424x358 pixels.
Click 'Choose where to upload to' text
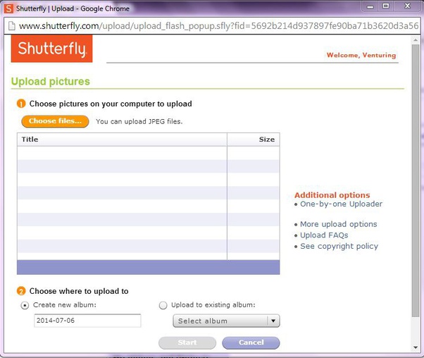[x=79, y=291]
